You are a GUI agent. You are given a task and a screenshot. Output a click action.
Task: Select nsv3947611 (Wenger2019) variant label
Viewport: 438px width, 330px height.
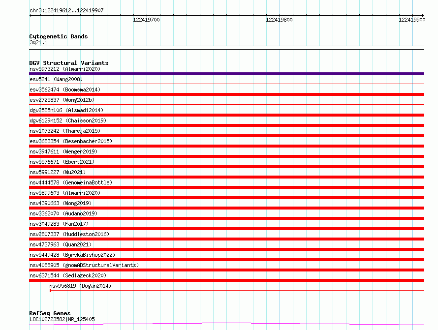[63, 151]
